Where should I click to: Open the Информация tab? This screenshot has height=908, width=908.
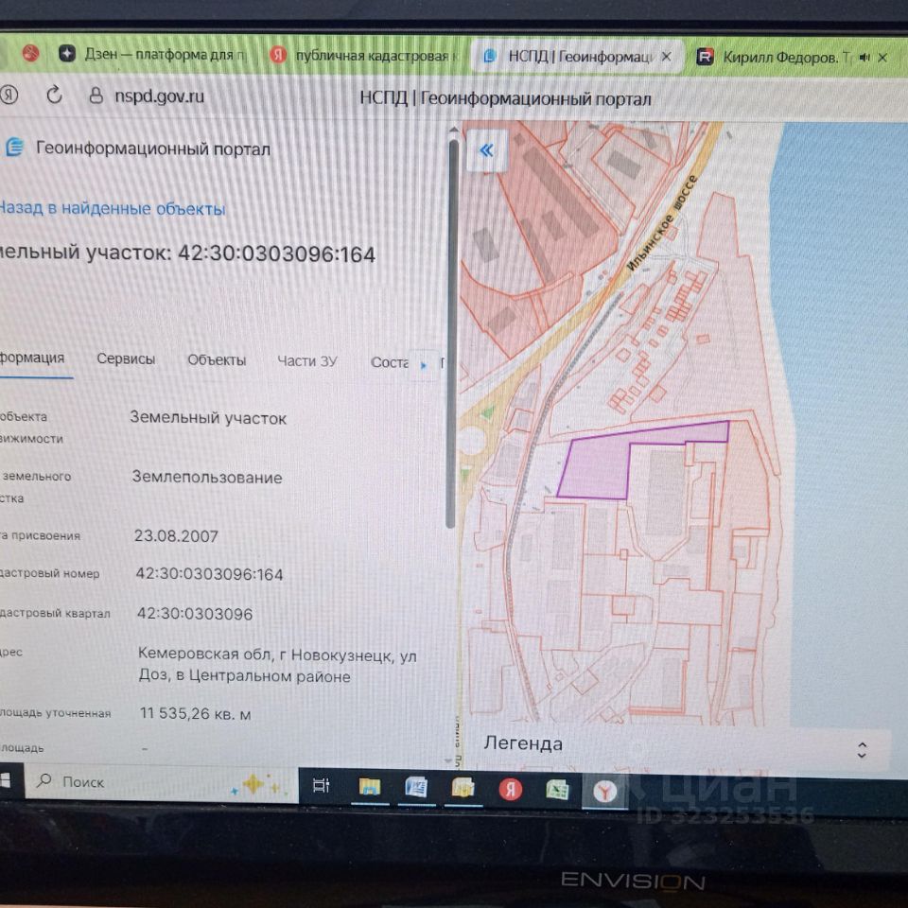(x=32, y=358)
